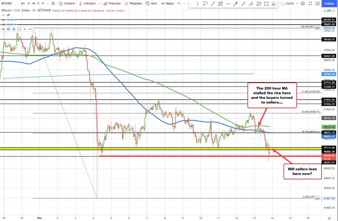Select the 5m timeframe

click(x=23, y=3)
